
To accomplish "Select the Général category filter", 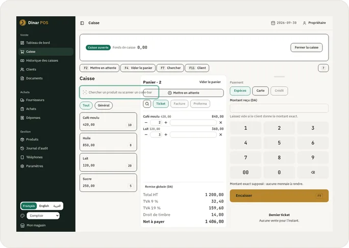I will click(104, 105).
